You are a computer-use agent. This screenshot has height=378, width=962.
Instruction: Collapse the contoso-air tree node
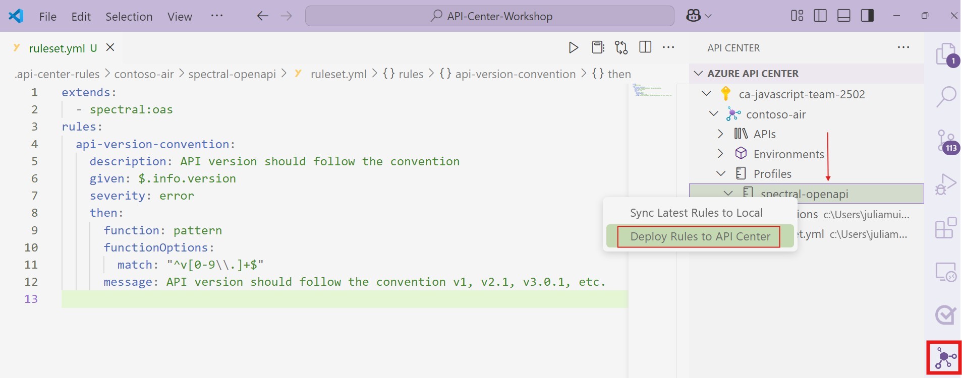click(x=713, y=114)
